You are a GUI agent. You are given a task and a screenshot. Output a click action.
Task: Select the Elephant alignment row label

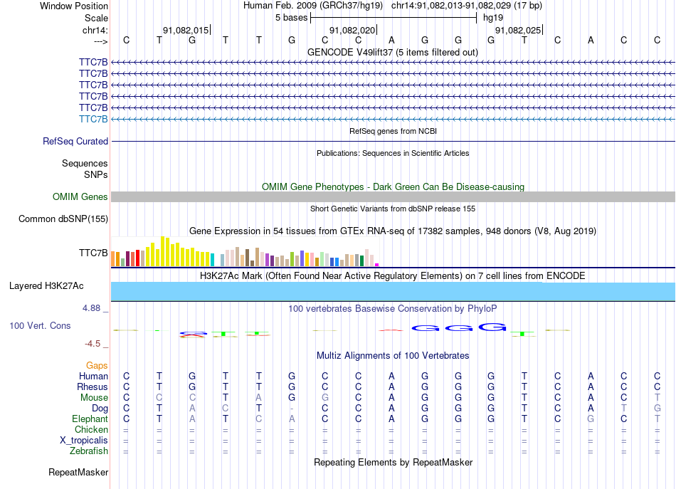coord(90,419)
